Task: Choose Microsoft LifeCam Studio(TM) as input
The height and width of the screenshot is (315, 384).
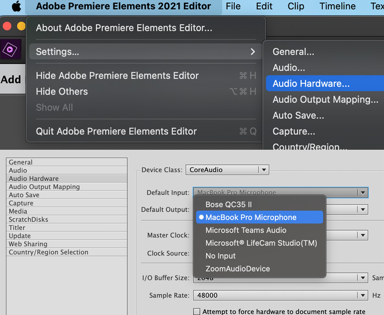Action: (260, 243)
